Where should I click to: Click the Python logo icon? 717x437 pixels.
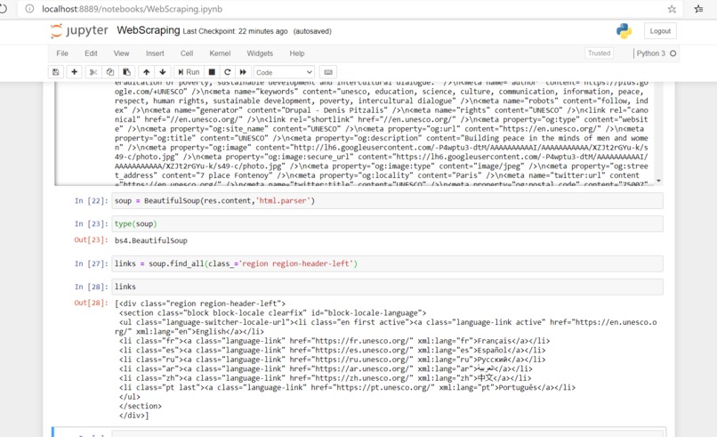pos(624,30)
